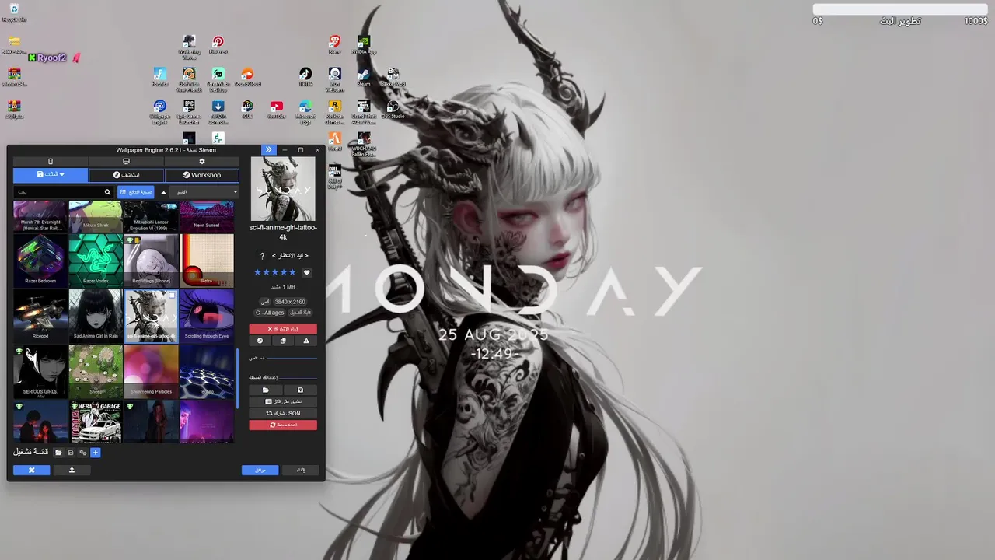Select the Sheep wallpaper thumbnail

[x=96, y=372]
